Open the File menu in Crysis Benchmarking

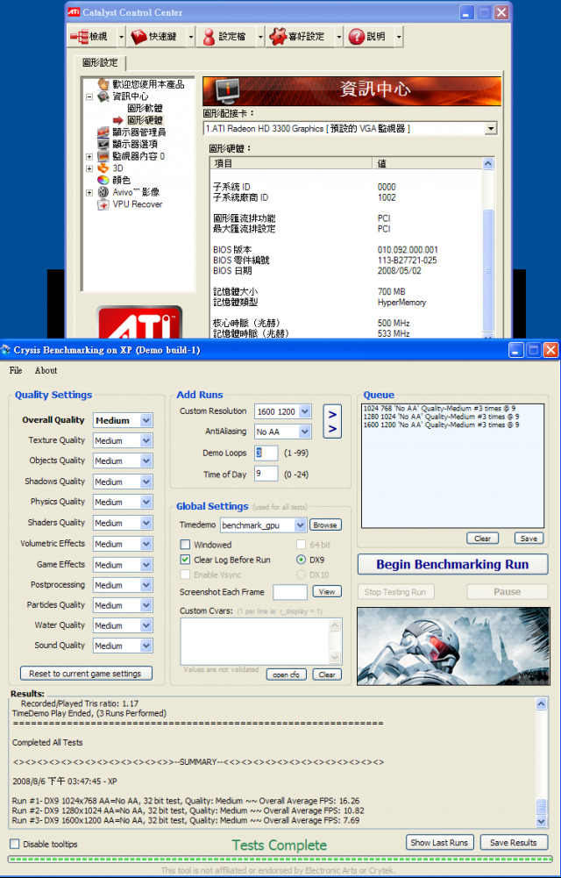[x=16, y=370]
